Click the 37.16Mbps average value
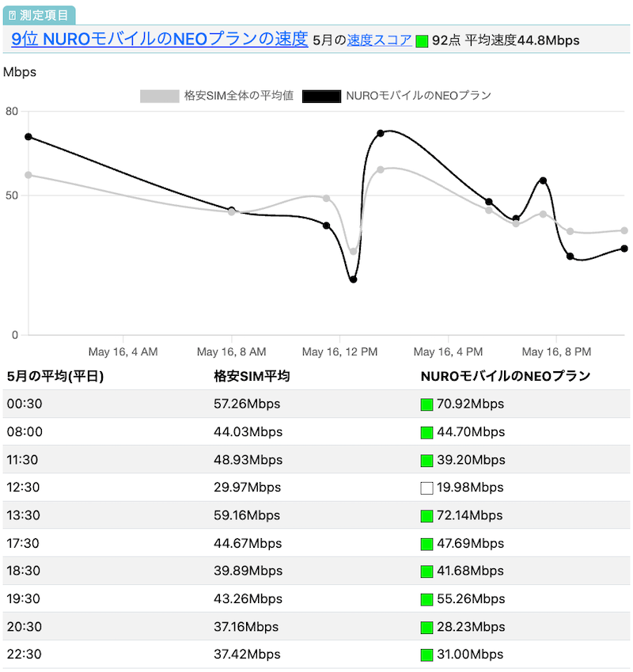Screen dimensions: 633x672 click(246, 627)
